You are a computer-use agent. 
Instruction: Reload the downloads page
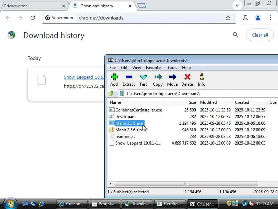coord(33,18)
